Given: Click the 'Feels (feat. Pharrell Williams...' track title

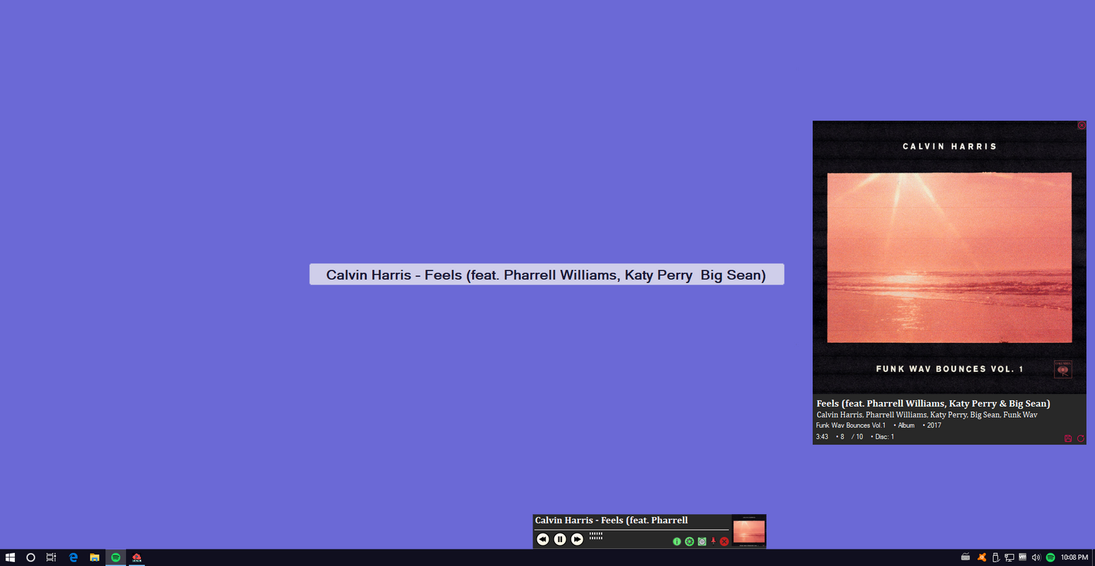Looking at the screenshot, I should tap(933, 403).
